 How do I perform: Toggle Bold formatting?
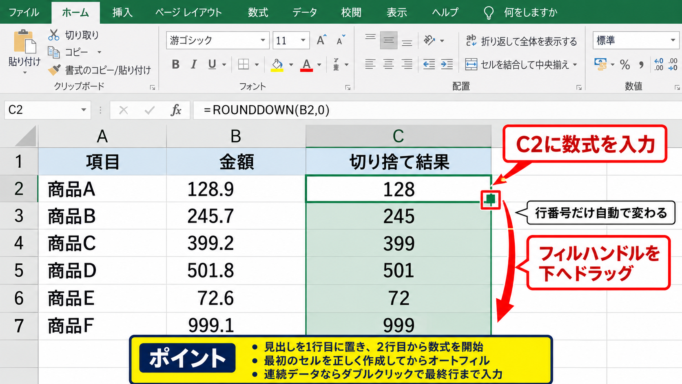pyautogui.click(x=175, y=64)
